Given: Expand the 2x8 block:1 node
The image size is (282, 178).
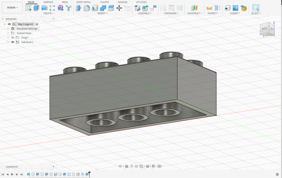Looking at the screenshot, I should pos(8,42).
